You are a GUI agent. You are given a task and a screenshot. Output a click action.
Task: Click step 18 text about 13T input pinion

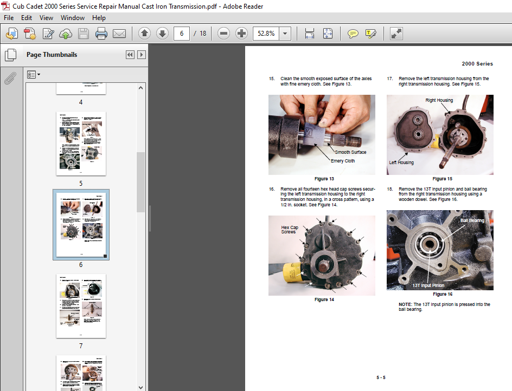[x=443, y=194]
